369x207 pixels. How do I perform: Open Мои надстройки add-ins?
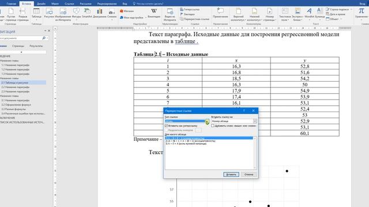click(x=131, y=17)
